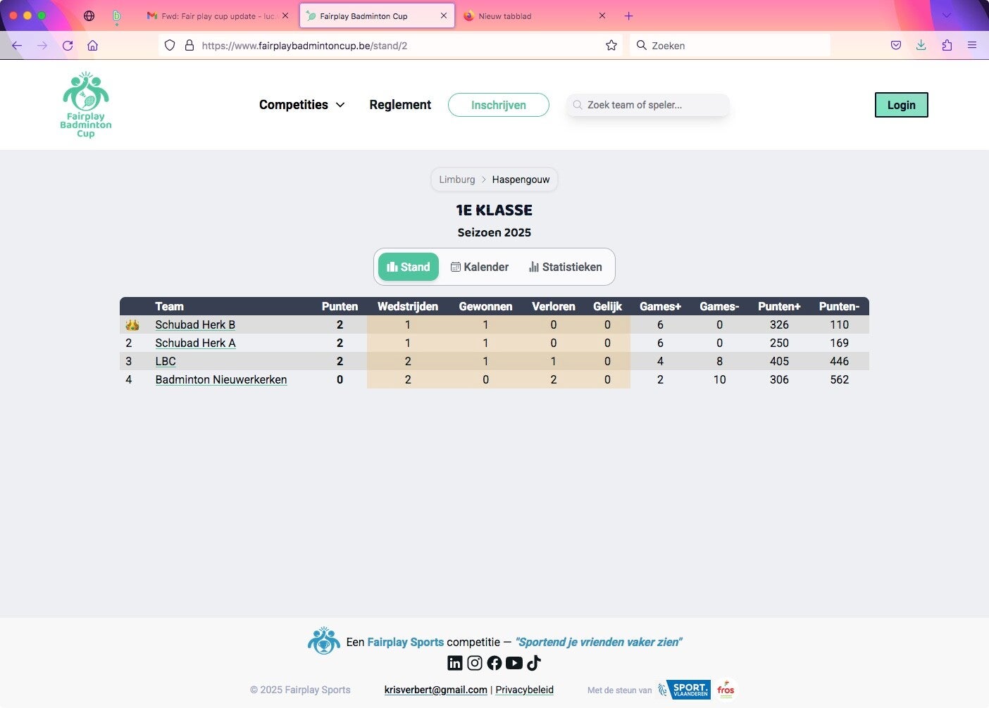Open the Facebook icon in footer

point(494,663)
